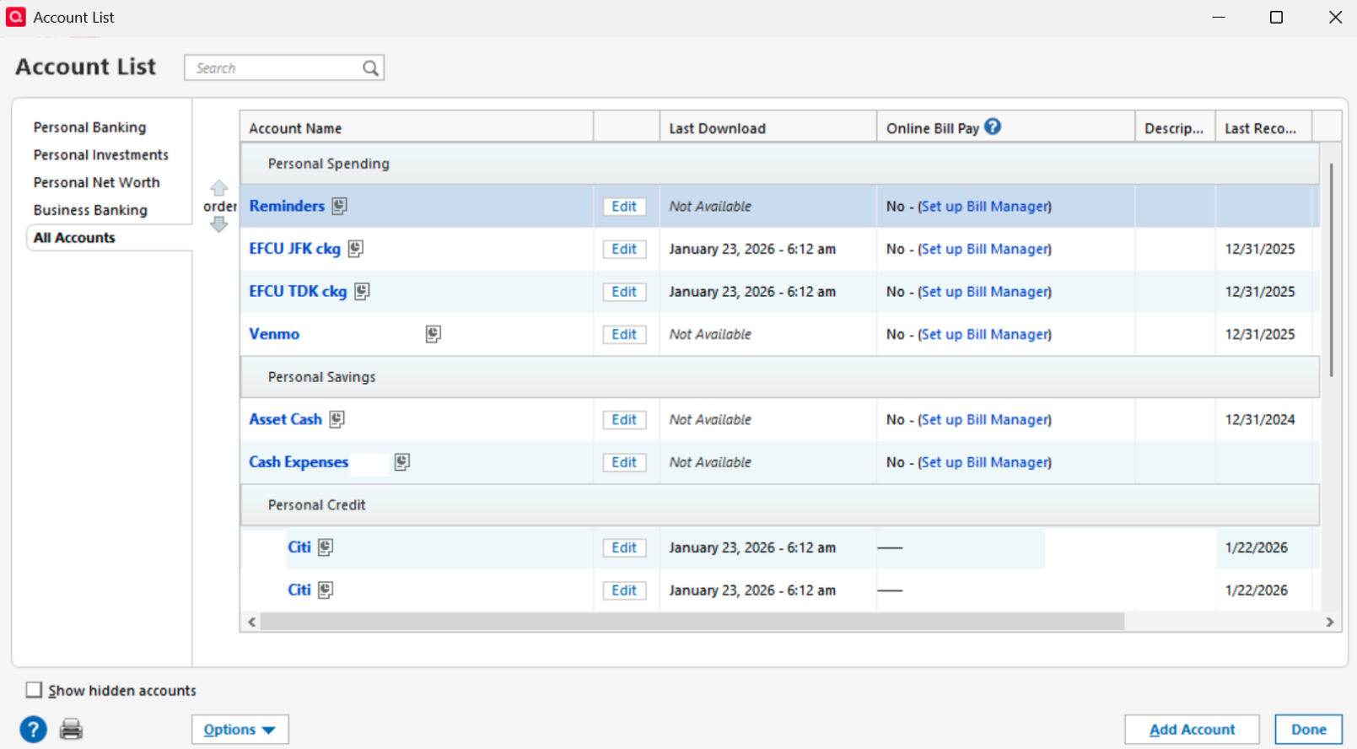Click the Descrip... column header
Screen dimensions: 1357x749
click(x=1176, y=127)
